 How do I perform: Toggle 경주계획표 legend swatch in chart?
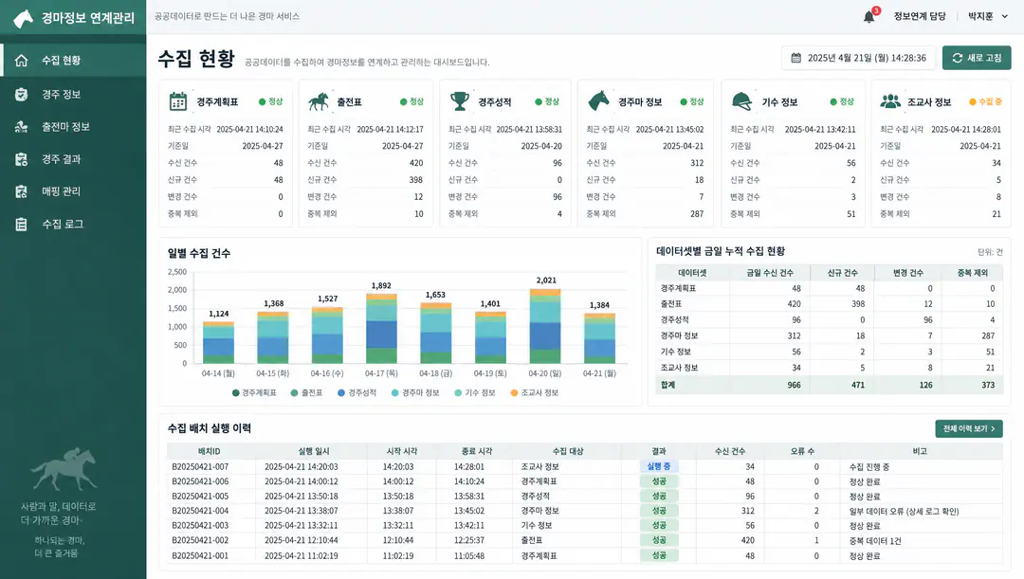pos(236,393)
